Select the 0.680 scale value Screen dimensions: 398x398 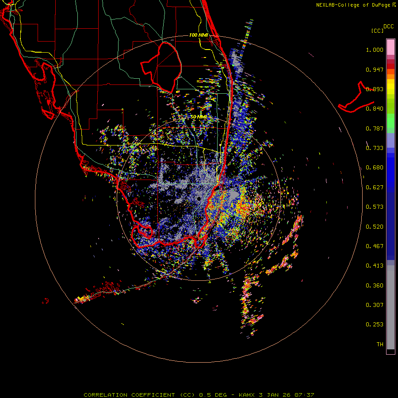[x=375, y=168]
